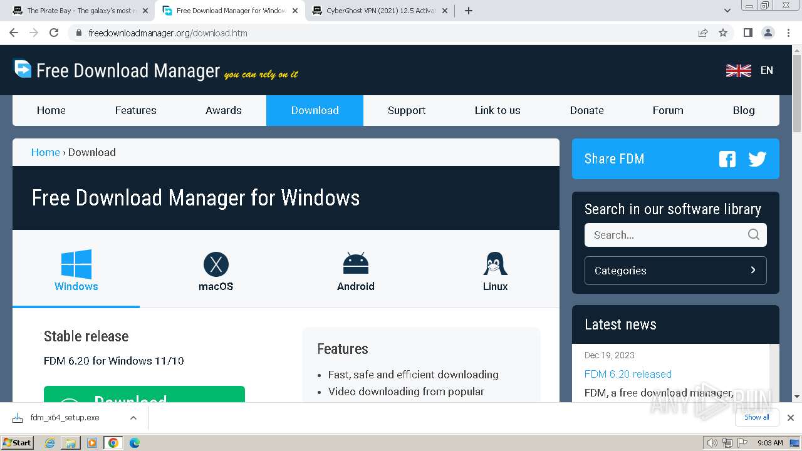The image size is (802, 451).
Task: Click the share page icon in address bar
Action: pyautogui.click(x=703, y=33)
